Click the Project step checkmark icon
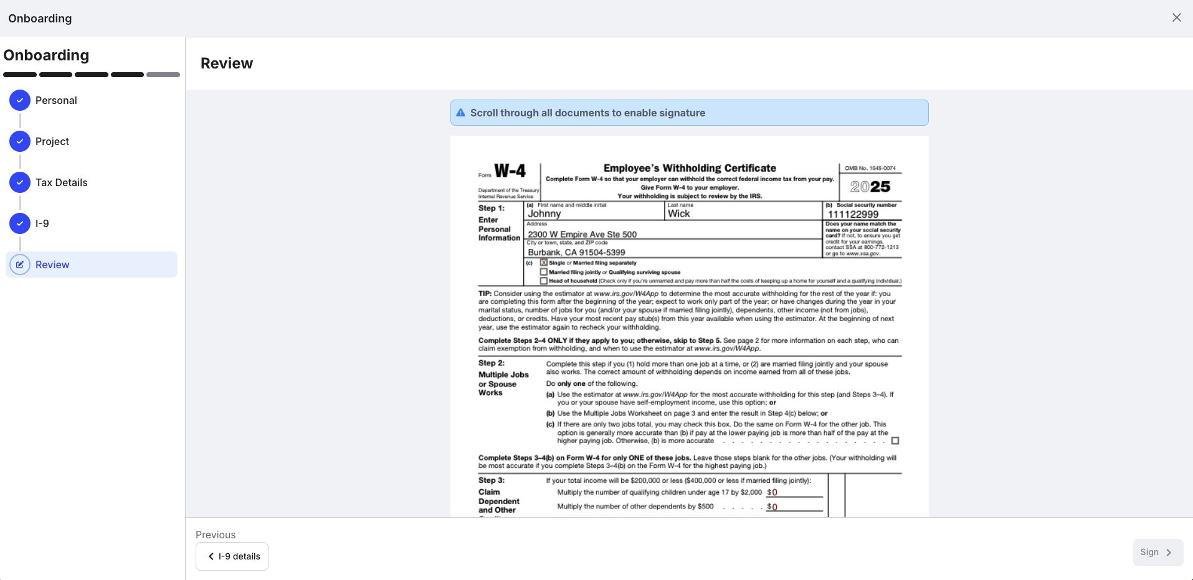This screenshot has width=1193, height=580. 20,141
